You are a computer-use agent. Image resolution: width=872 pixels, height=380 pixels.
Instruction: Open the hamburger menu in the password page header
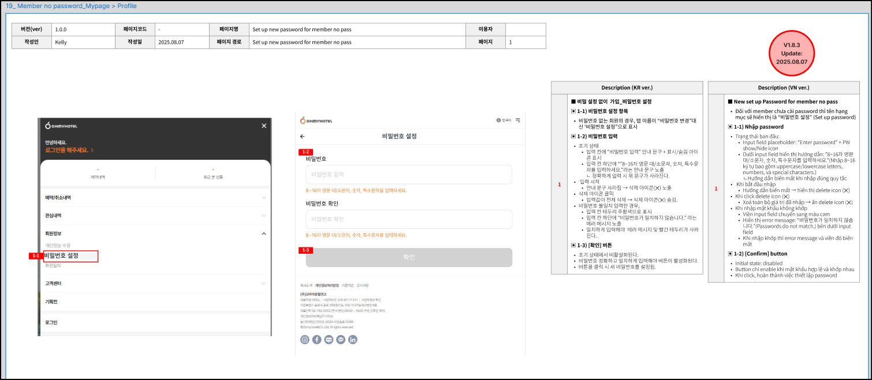(518, 120)
